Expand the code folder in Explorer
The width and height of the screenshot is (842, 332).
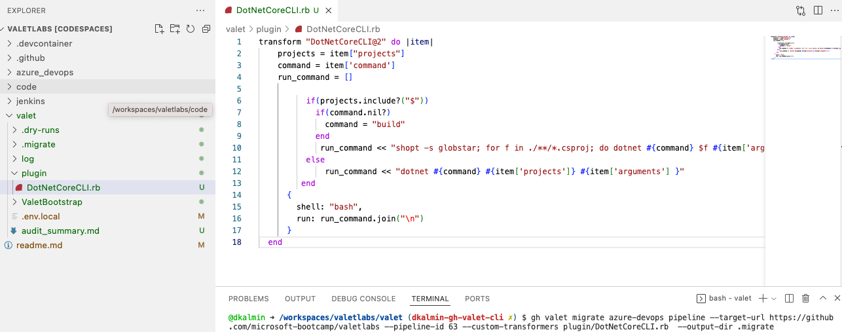click(107, 86)
